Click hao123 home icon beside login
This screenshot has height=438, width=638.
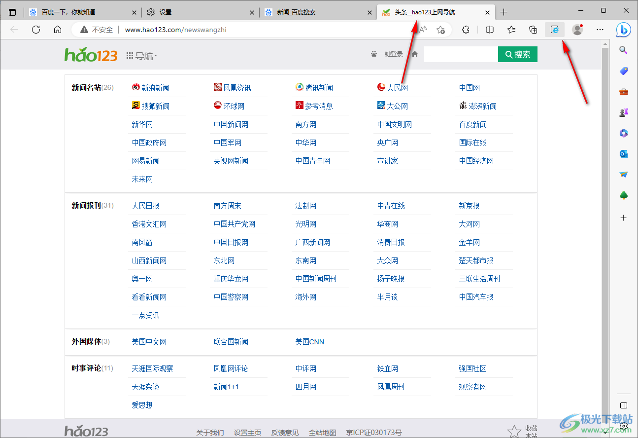[x=415, y=54]
